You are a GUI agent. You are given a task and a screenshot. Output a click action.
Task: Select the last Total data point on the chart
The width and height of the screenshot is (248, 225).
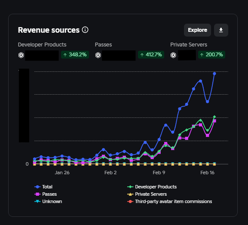click(214, 74)
